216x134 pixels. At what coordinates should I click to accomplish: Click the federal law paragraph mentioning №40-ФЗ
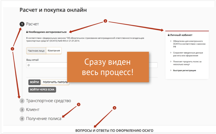(85, 39)
